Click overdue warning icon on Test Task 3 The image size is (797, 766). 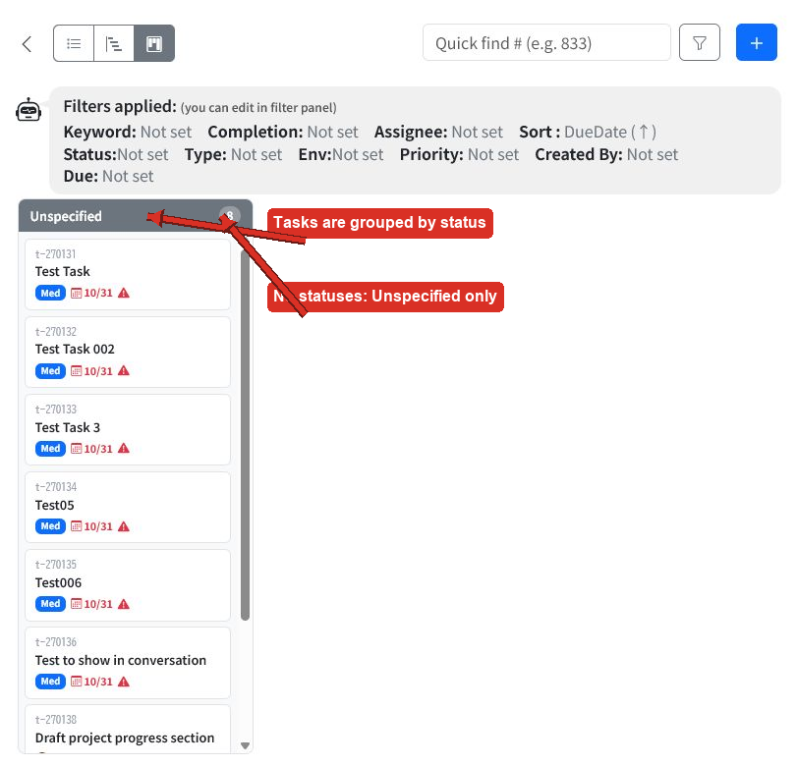click(x=124, y=449)
